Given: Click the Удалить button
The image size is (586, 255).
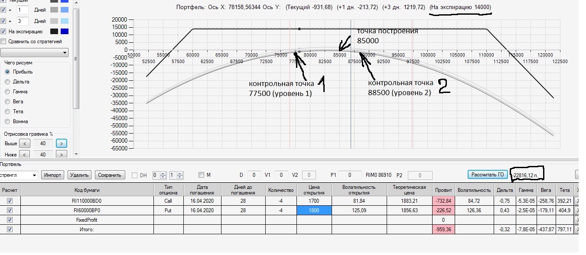Looking at the screenshot, I should [80, 175].
